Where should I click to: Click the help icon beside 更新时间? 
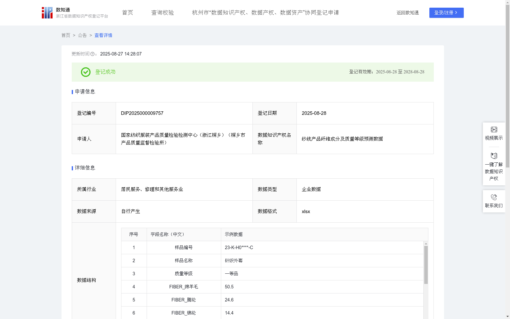click(92, 54)
